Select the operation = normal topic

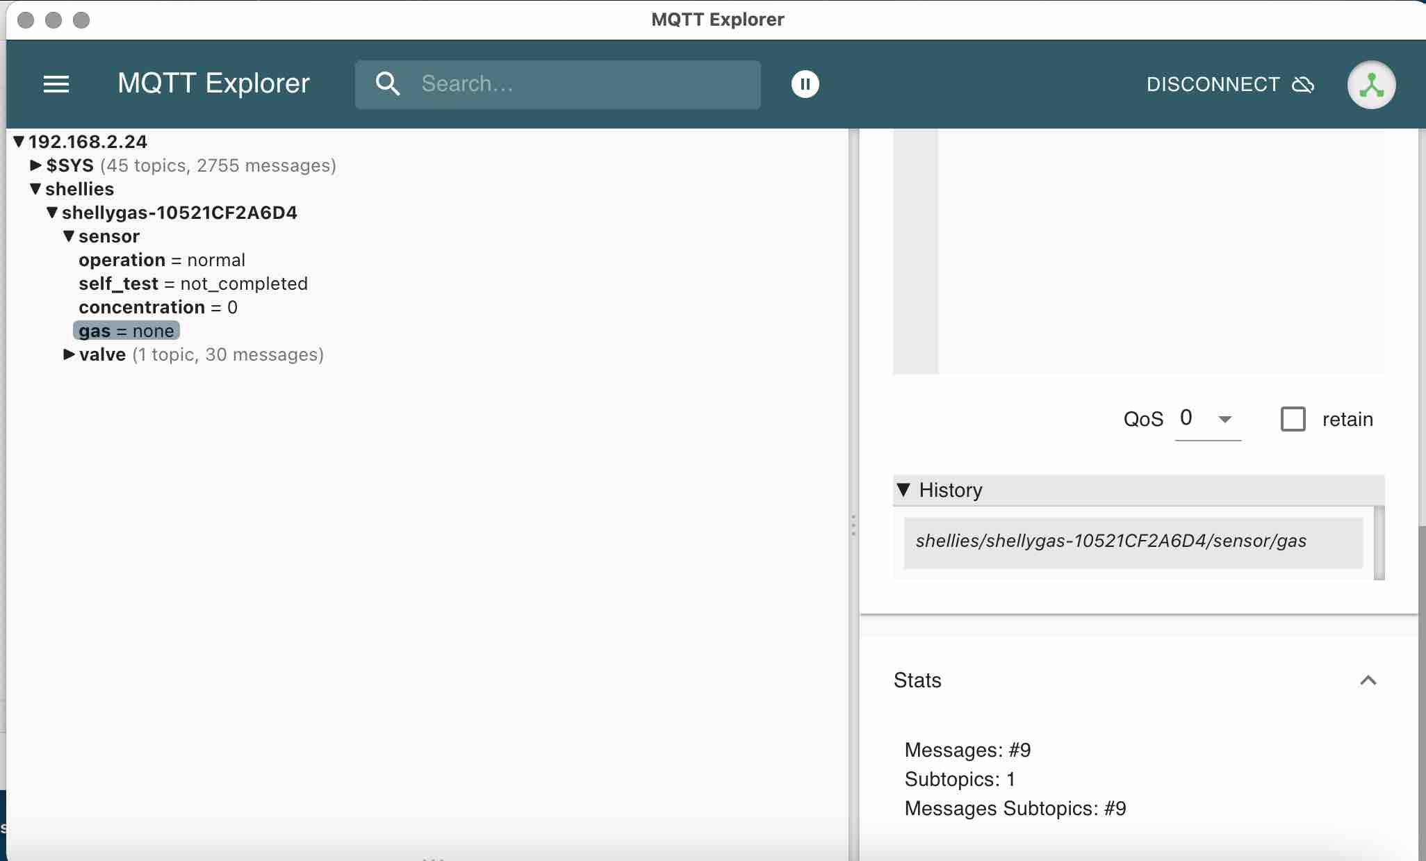click(x=162, y=260)
